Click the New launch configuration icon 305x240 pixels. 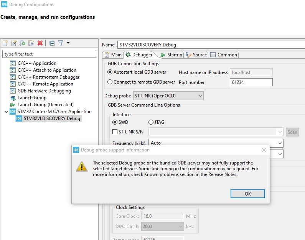(x=5, y=43)
